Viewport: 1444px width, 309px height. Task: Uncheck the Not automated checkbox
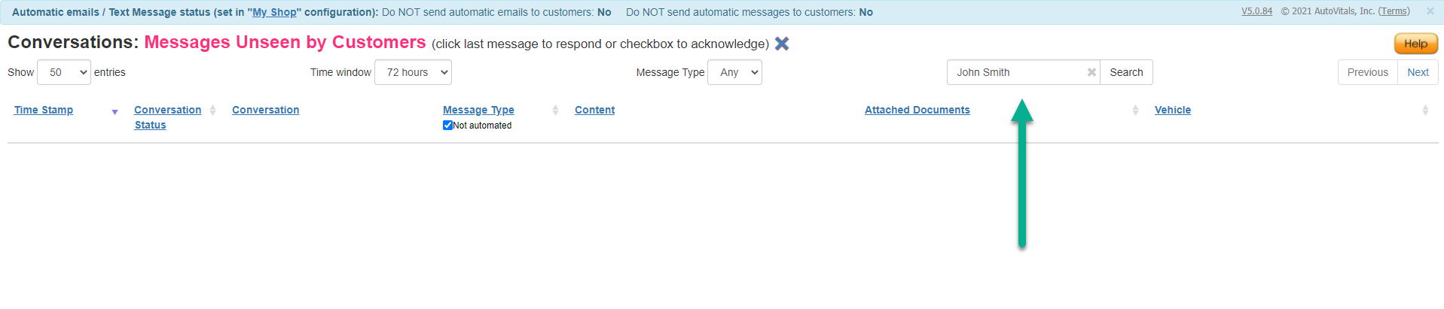point(447,126)
